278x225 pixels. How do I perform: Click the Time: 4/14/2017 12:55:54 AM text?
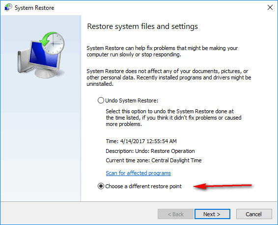coord(141,141)
